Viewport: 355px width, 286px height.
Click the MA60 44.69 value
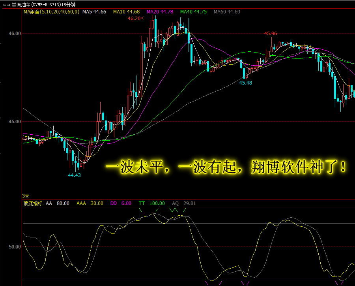tap(227, 12)
